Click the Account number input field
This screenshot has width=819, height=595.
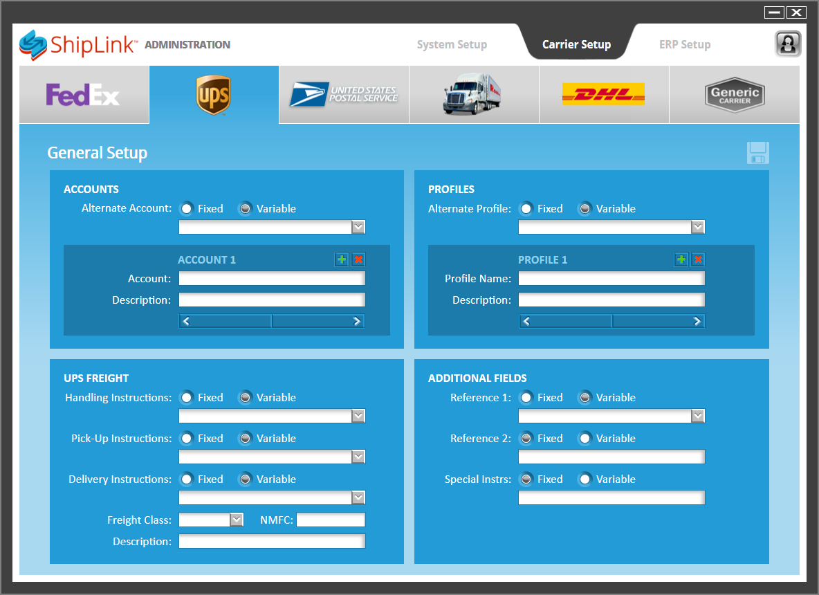(x=272, y=278)
